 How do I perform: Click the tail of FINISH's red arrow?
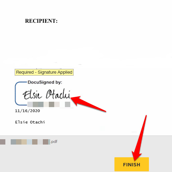point(146,117)
